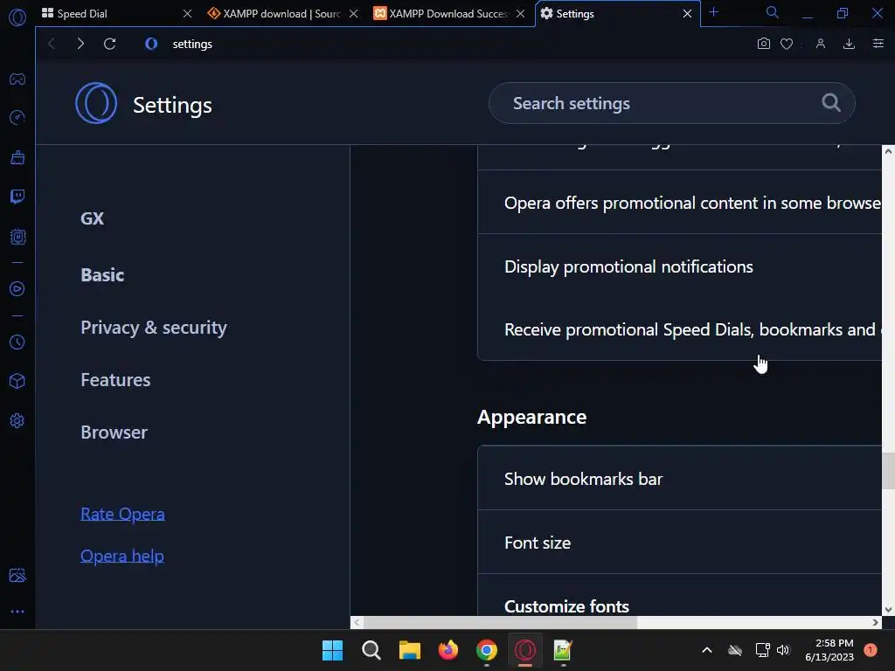Image resolution: width=895 pixels, height=671 pixels.
Task: Open History clock icon in sidebar
Action: click(17, 342)
